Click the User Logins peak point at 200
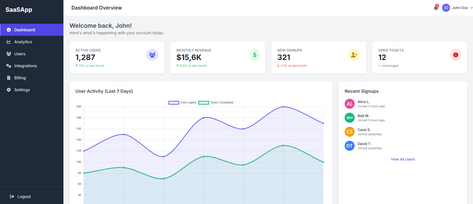The image size is (473, 204). point(283,107)
